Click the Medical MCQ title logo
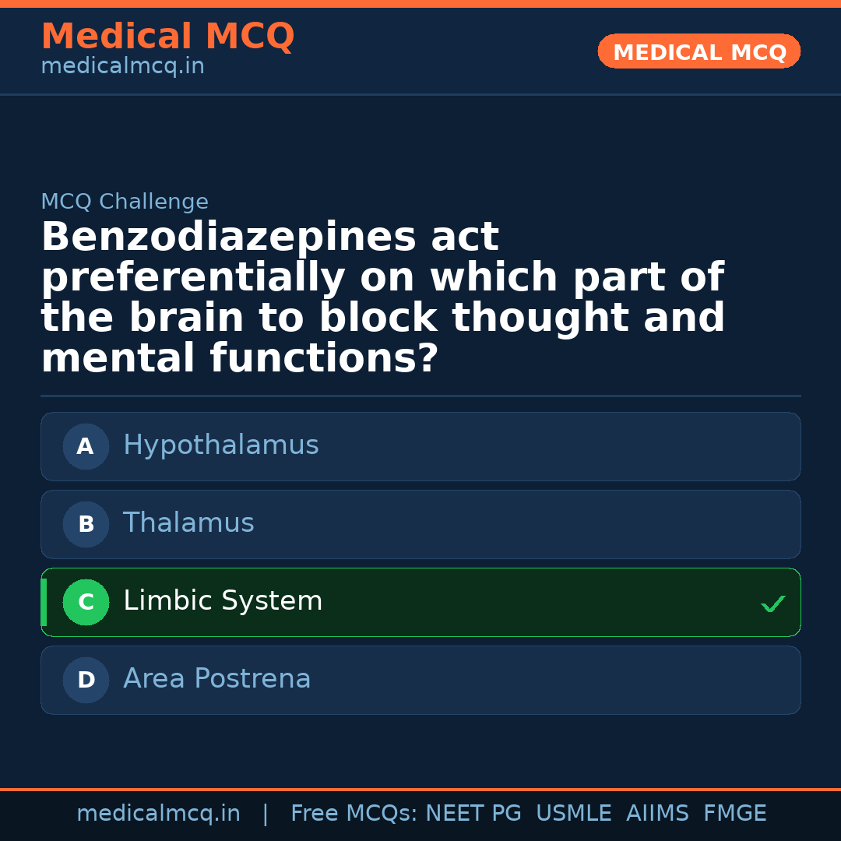This screenshot has width=841, height=841. [x=167, y=37]
